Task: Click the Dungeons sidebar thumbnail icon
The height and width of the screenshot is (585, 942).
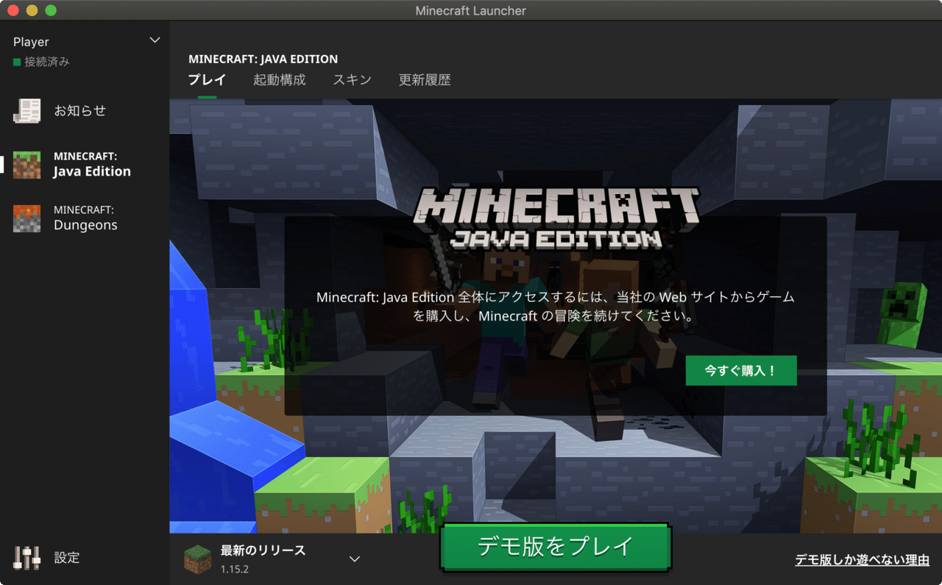Action: (26, 218)
